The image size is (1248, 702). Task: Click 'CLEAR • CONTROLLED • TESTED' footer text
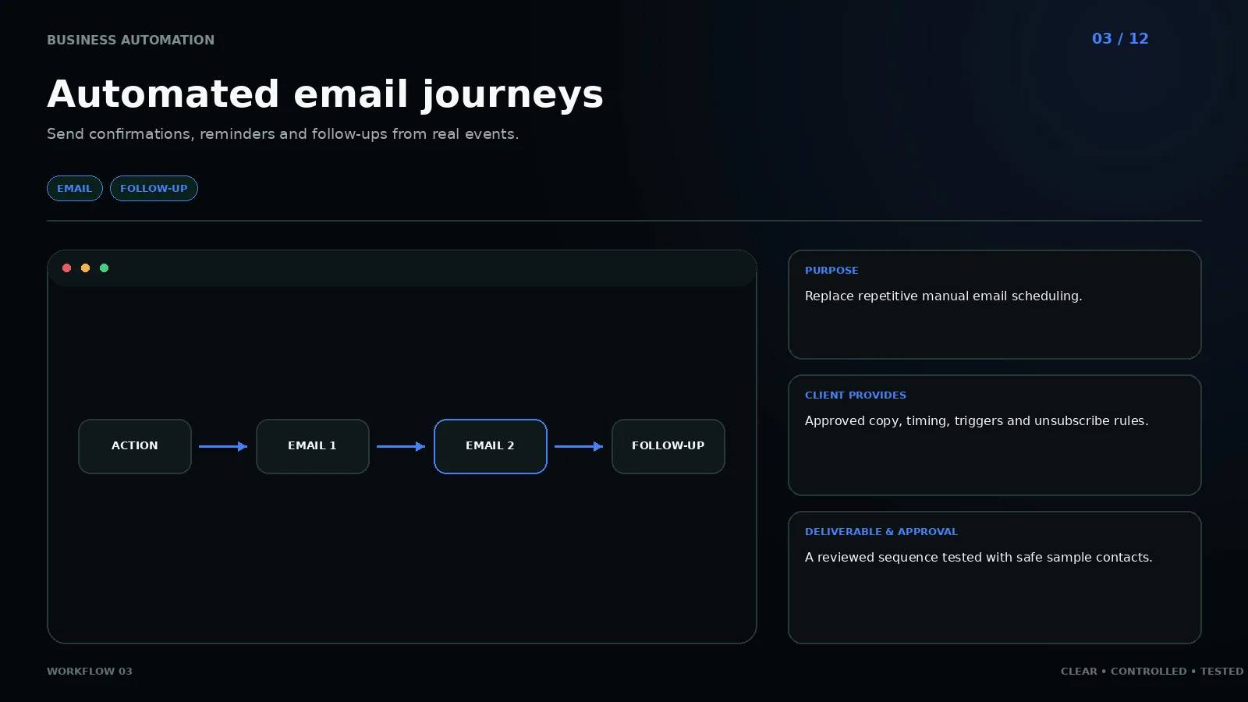1152,672
